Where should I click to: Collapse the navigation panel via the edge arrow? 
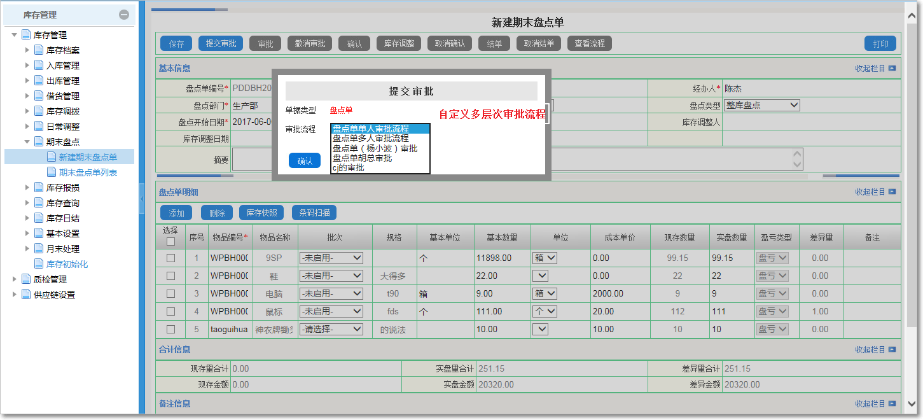142,197
